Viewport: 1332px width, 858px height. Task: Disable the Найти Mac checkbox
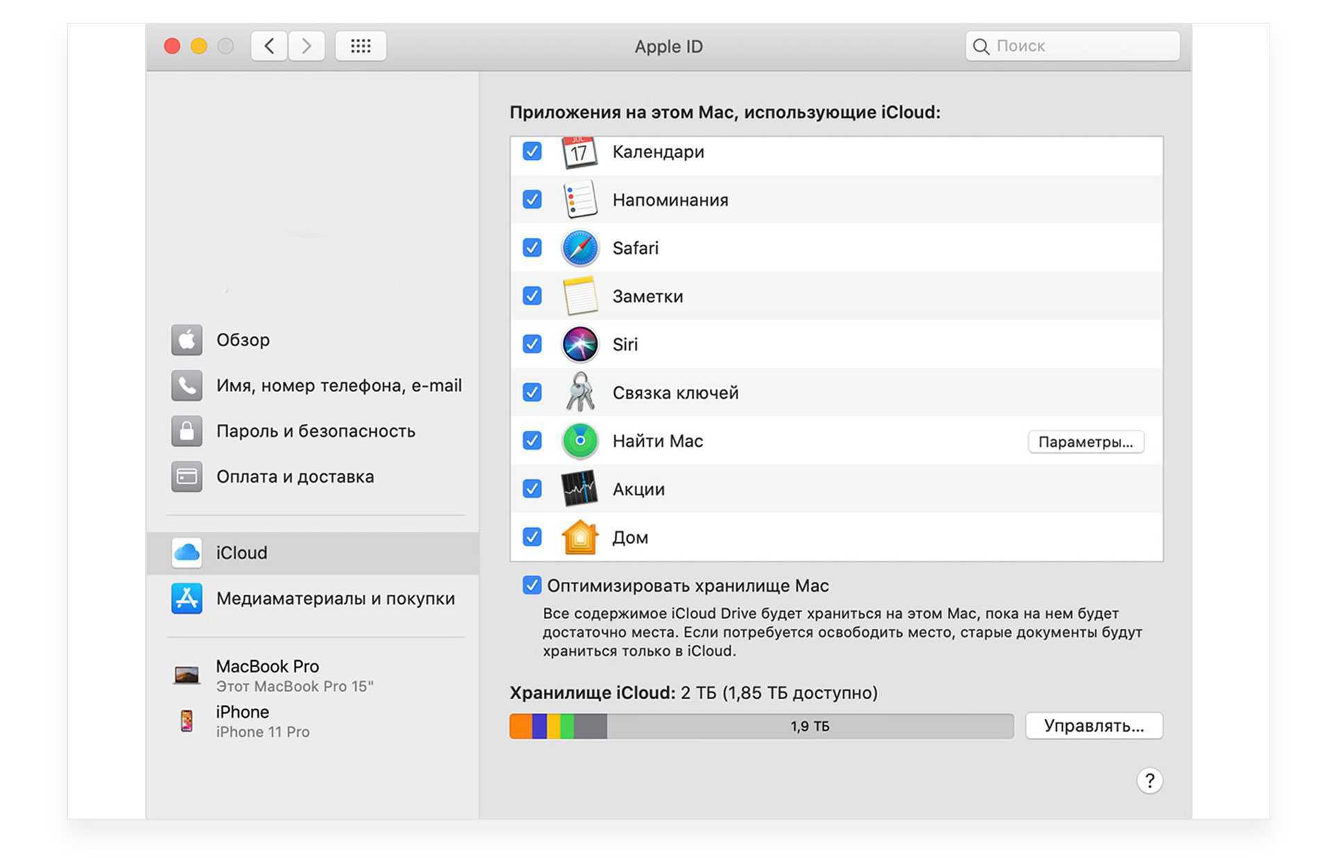pos(532,440)
